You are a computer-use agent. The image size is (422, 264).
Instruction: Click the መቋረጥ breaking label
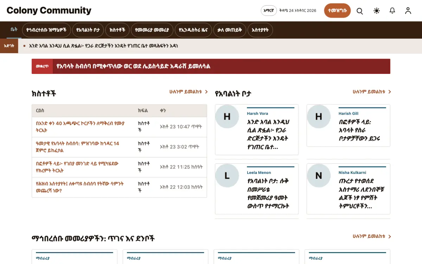(x=42, y=66)
